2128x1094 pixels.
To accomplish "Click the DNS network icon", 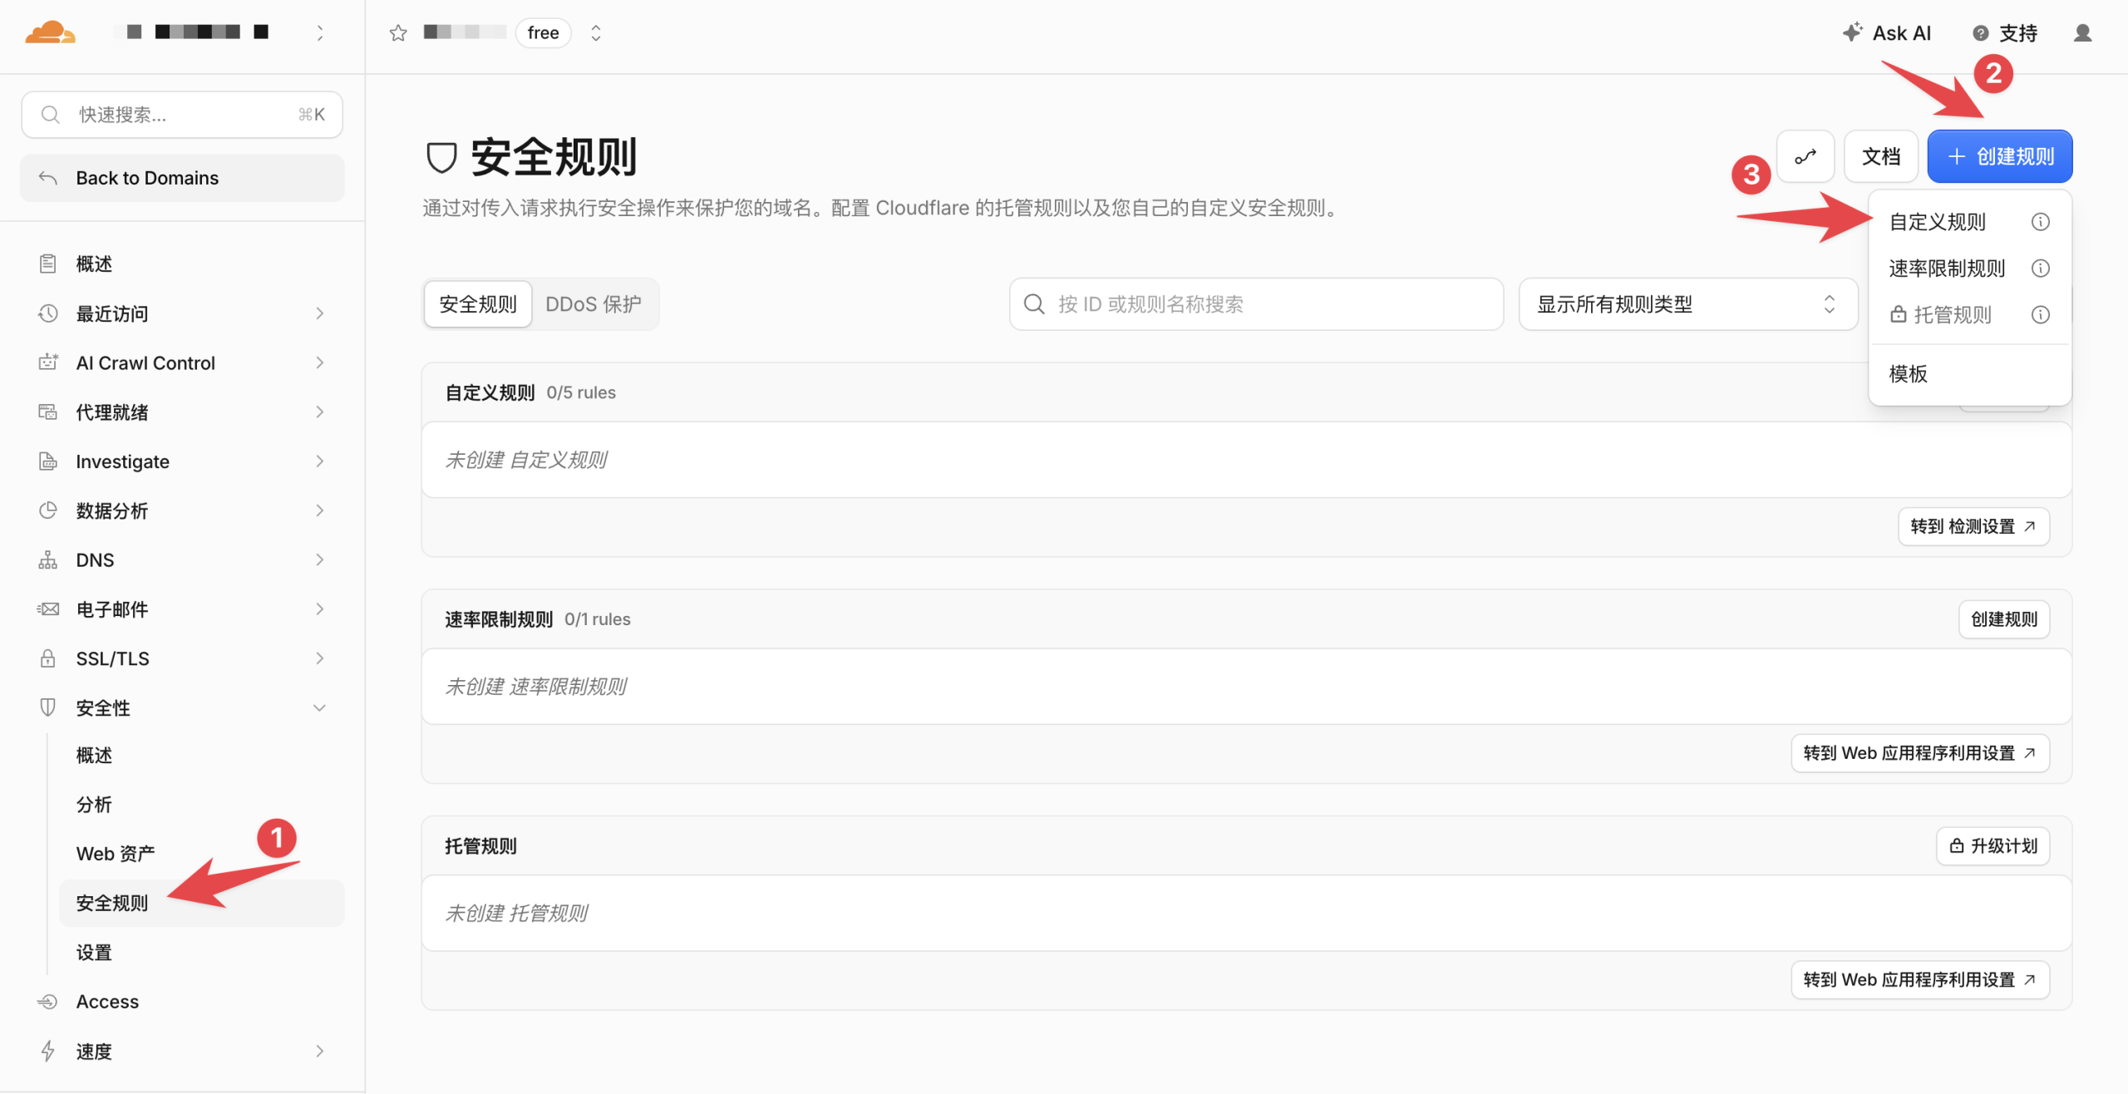I will pyautogui.click(x=48, y=560).
